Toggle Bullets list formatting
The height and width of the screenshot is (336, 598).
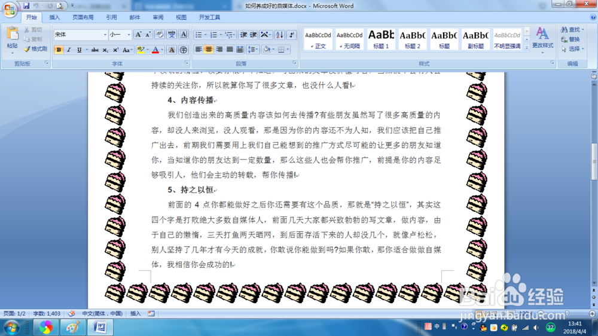point(199,35)
